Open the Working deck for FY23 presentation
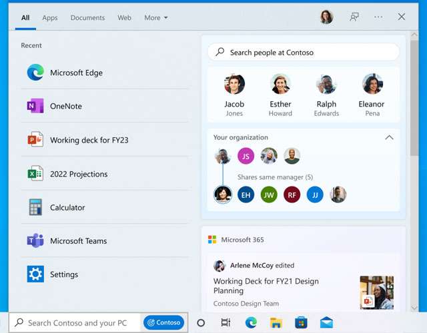Viewport: 427px width, 333px height. [x=105, y=140]
